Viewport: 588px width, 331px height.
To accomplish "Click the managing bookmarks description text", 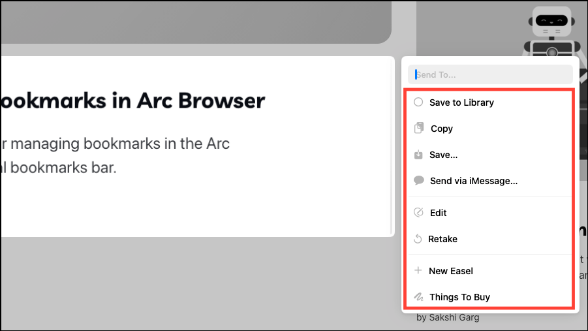I will (115, 155).
